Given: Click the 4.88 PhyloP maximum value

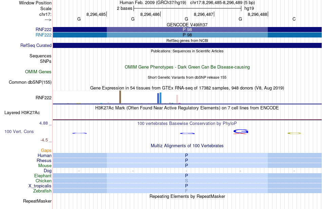Looking at the screenshot, I should click(43, 123).
